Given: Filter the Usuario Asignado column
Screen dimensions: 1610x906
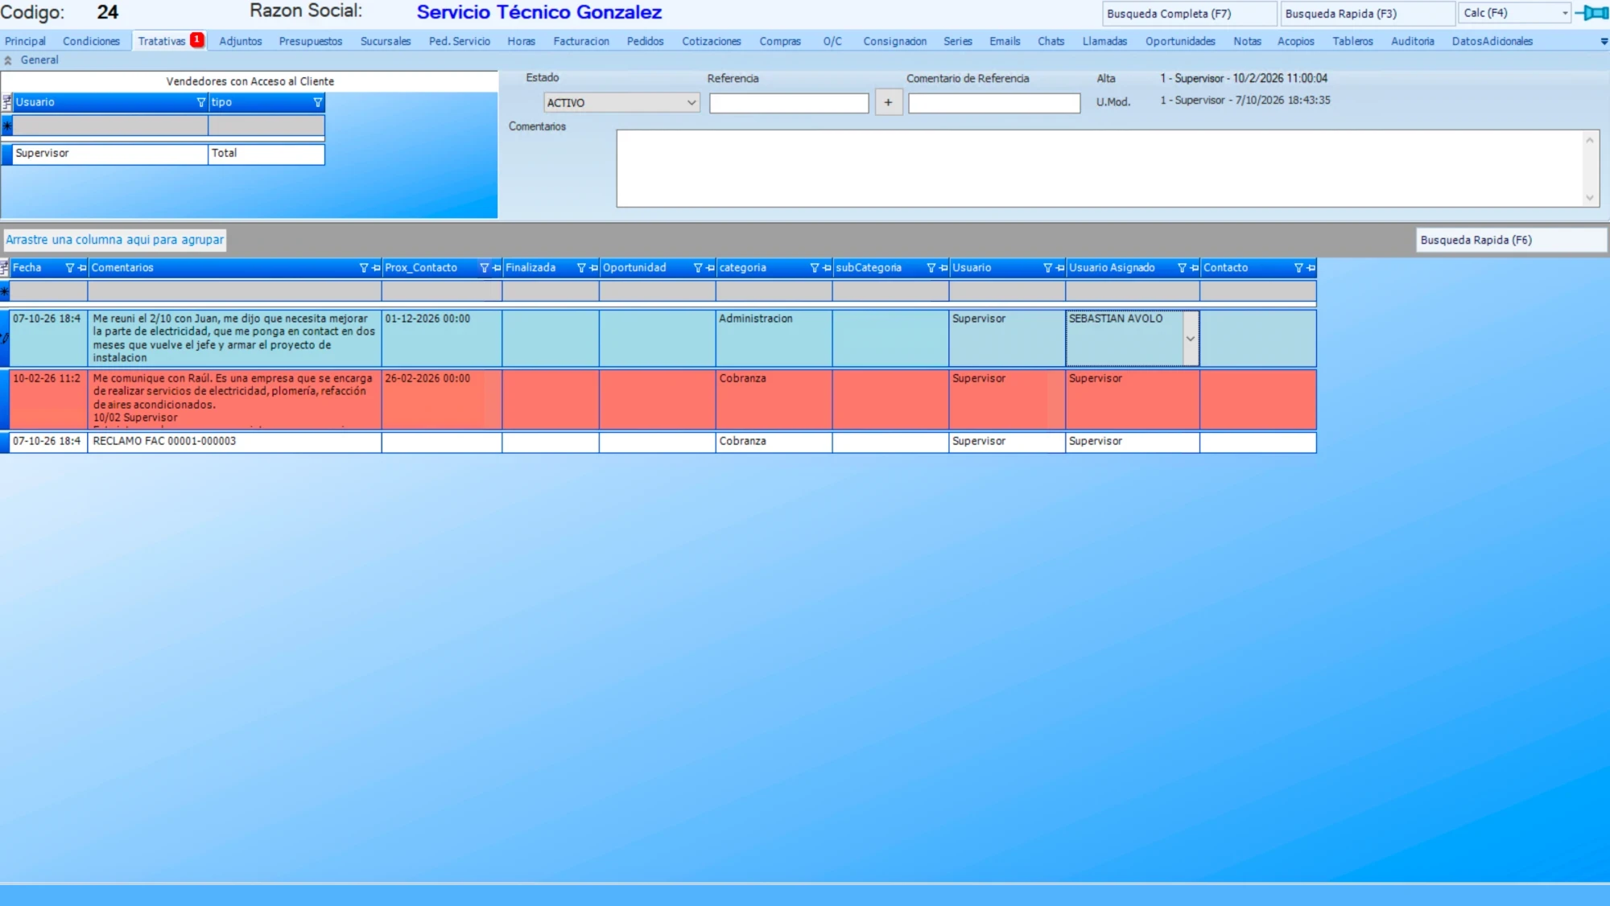Looking at the screenshot, I should (x=1182, y=268).
